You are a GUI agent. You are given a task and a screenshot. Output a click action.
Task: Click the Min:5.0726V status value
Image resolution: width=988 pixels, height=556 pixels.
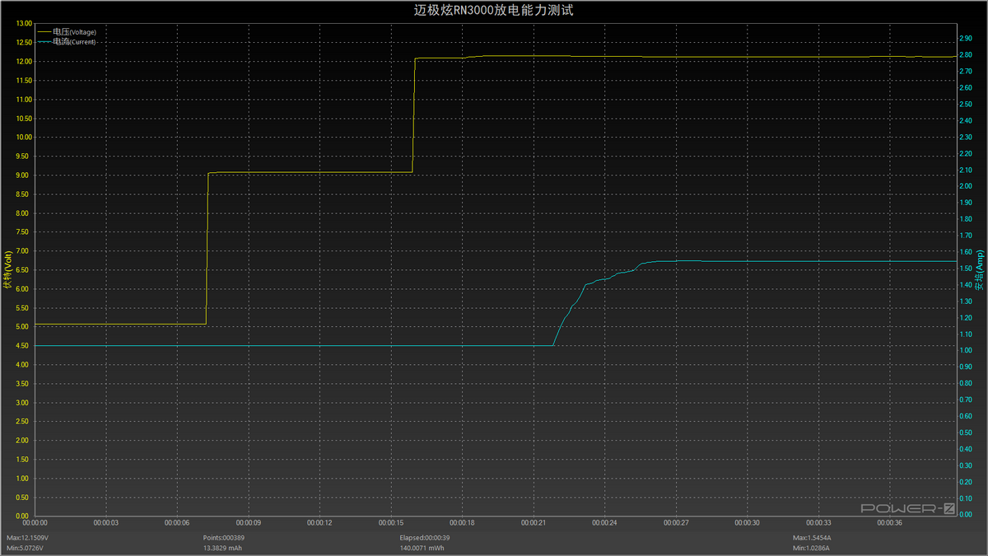pos(26,547)
